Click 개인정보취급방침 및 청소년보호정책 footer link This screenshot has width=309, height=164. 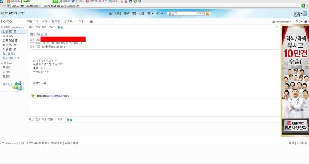click(42, 143)
